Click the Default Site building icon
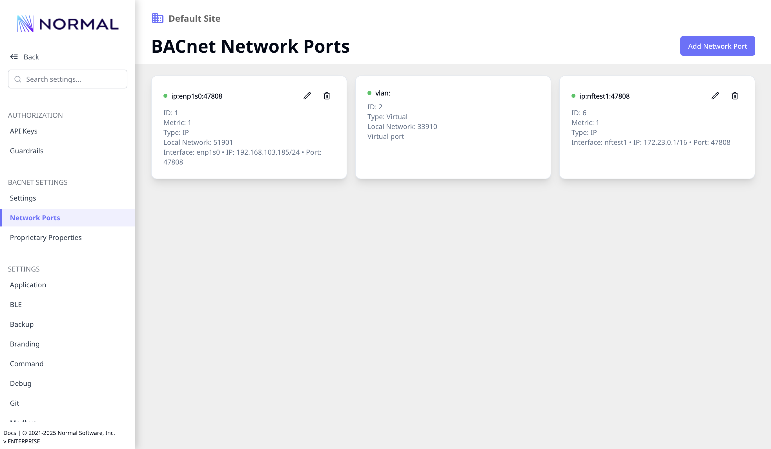The width and height of the screenshot is (771, 449). click(x=158, y=18)
